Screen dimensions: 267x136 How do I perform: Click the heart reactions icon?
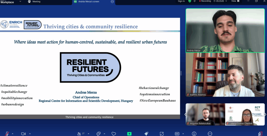(114, 134)
